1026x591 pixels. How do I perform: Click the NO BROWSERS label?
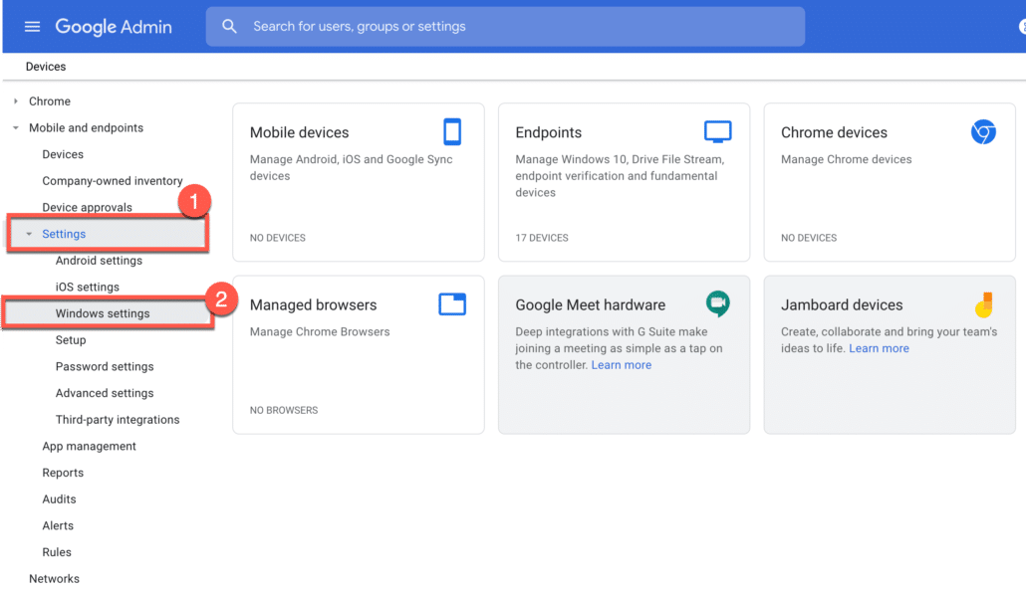[283, 411]
